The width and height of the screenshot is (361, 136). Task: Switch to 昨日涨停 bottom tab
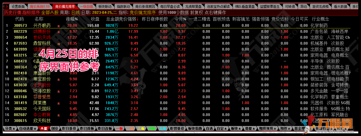coord(69,128)
